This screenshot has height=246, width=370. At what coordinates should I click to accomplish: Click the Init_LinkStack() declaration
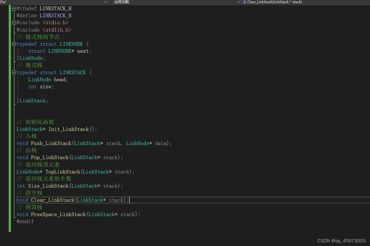coord(57,129)
